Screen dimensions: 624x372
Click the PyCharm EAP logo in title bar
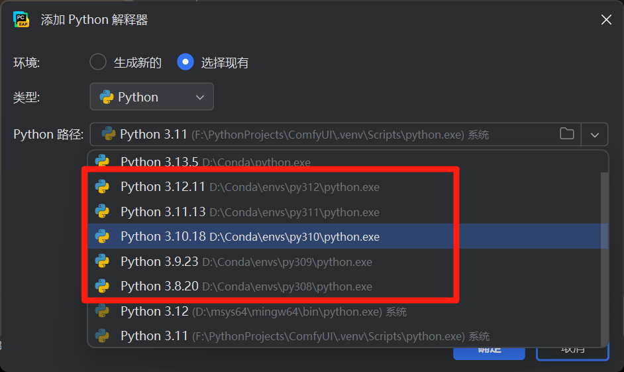[21, 19]
